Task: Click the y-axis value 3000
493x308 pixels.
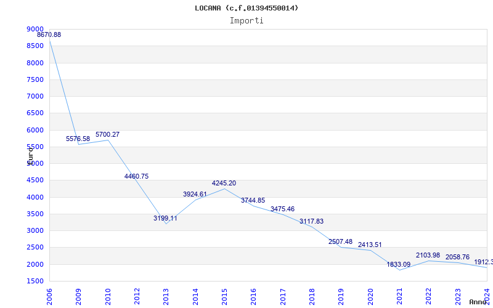Action: [x=35, y=230]
